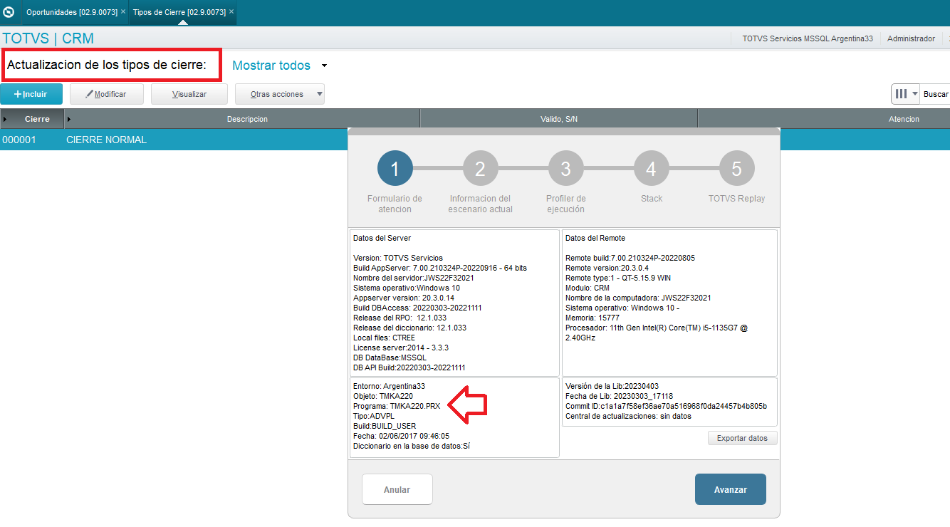Click the Local files: CTREE line
950x527 pixels.
[383, 338]
